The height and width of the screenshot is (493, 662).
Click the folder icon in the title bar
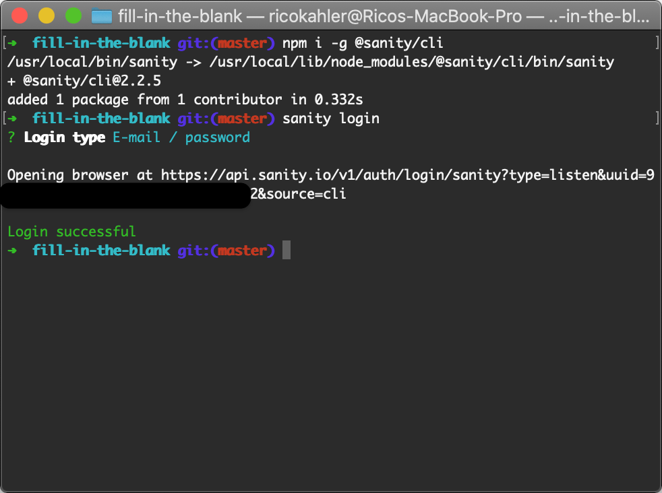click(x=102, y=16)
